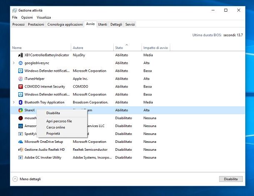This screenshot has height=196, width=254.
Task: Close the Gestione attività window
Action: tap(239, 10)
